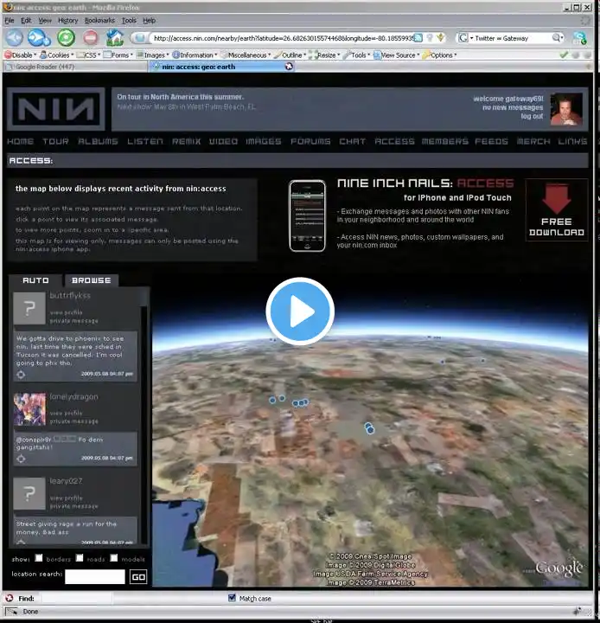Click the search magnifier icon in search box
The width and height of the screenshot is (600, 623).
tap(557, 38)
